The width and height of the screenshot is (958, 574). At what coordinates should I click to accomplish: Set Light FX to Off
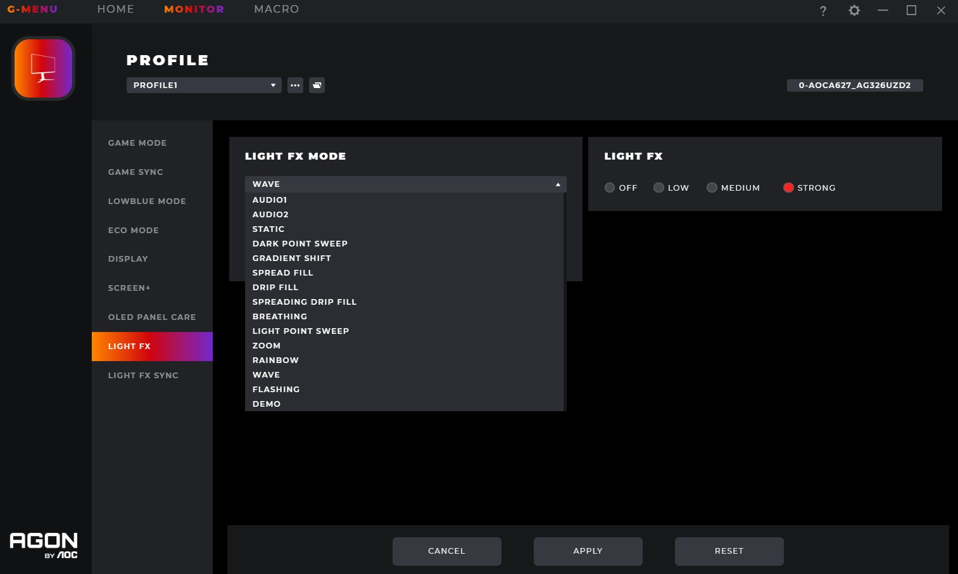click(610, 188)
